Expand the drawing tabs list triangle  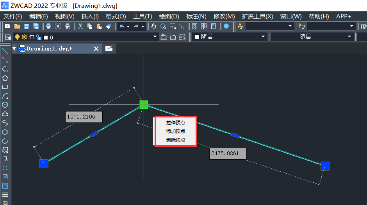pyautogui.click(x=14, y=49)
